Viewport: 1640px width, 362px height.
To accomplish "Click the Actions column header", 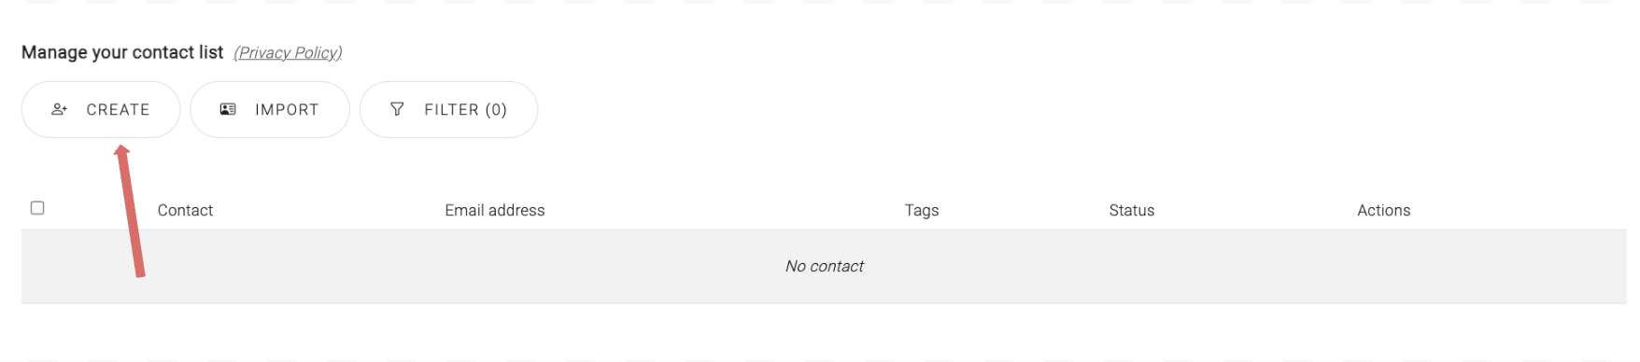I will (x=1384, y=211).
